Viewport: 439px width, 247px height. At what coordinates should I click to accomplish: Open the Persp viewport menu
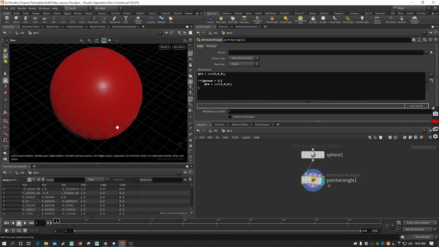165,47
